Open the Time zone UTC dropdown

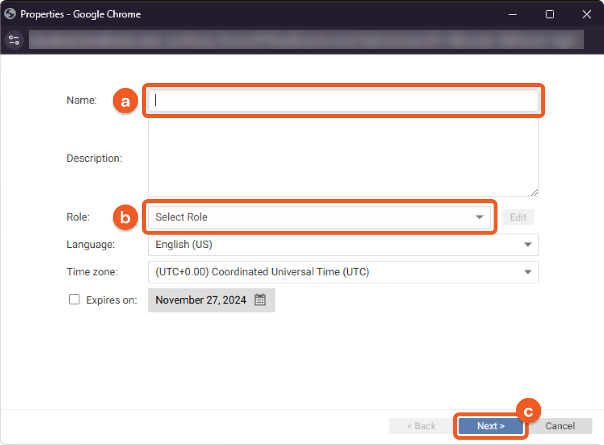point(343,272)
